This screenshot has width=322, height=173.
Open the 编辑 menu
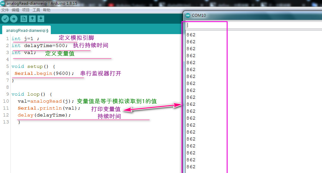click(x=15, y=10)
